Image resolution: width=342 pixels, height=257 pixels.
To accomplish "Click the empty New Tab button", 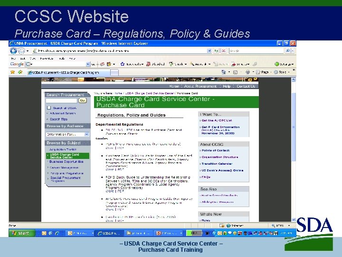I will click(x=114, y=72).
